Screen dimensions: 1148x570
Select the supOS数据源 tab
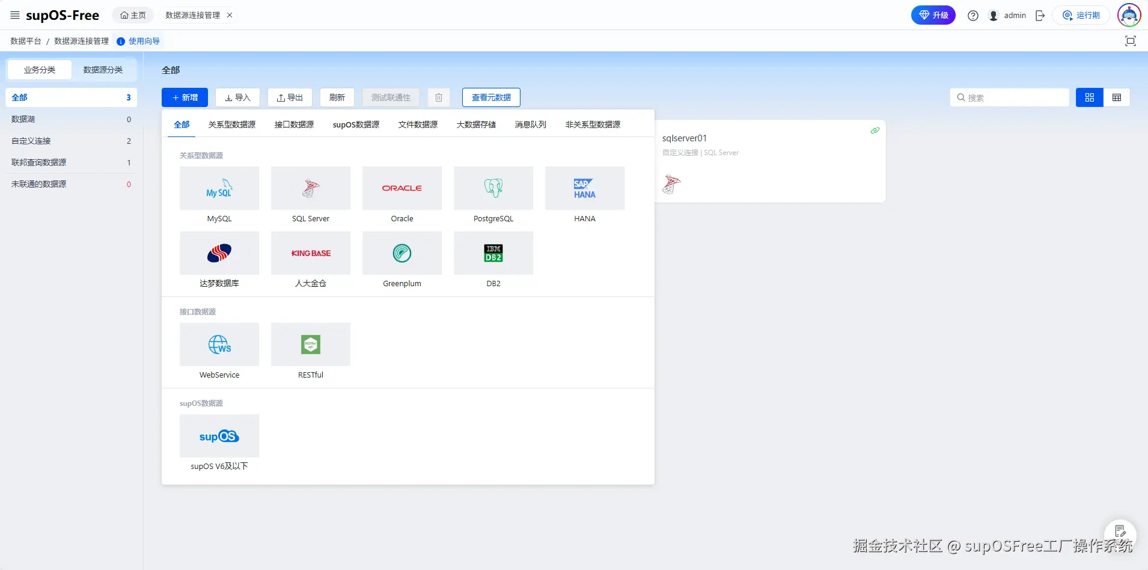pyautogui.click(x=356, y=124)
